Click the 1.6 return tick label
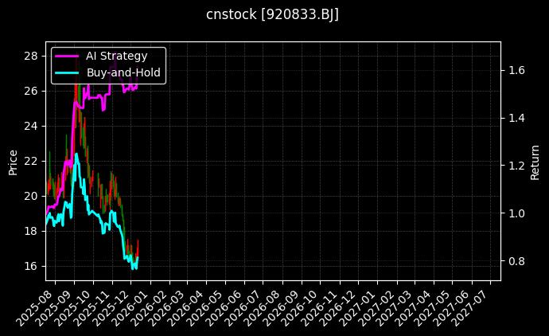Screen dimensions: 549x336 point(516,70)
